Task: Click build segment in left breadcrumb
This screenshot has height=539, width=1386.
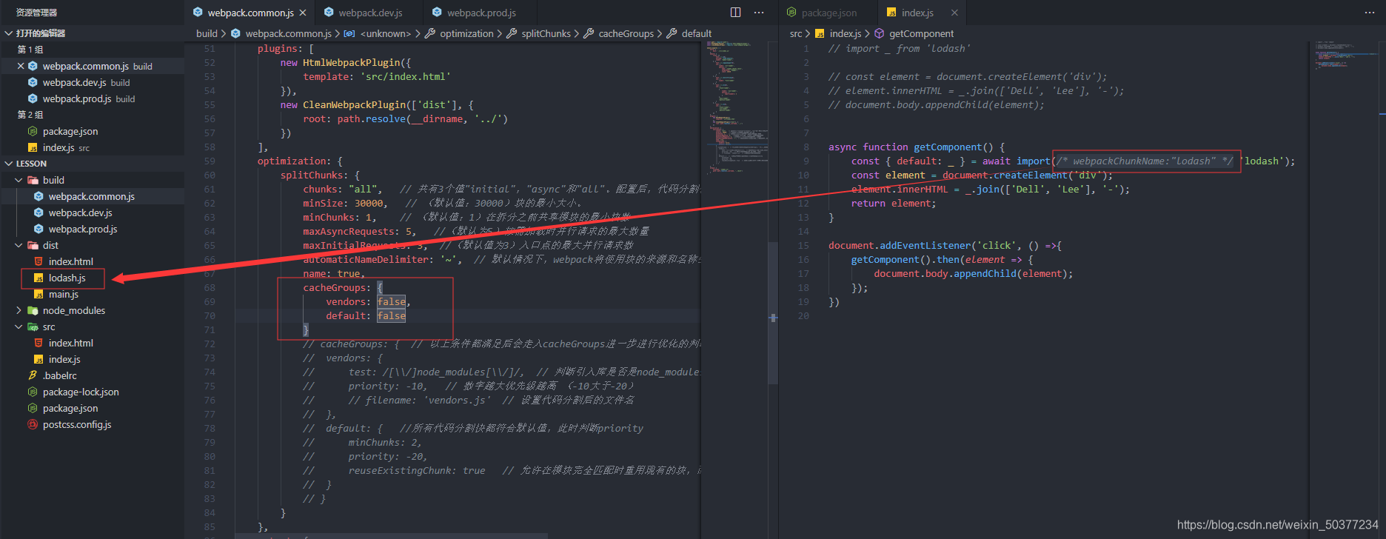Action: coord(207,33)
